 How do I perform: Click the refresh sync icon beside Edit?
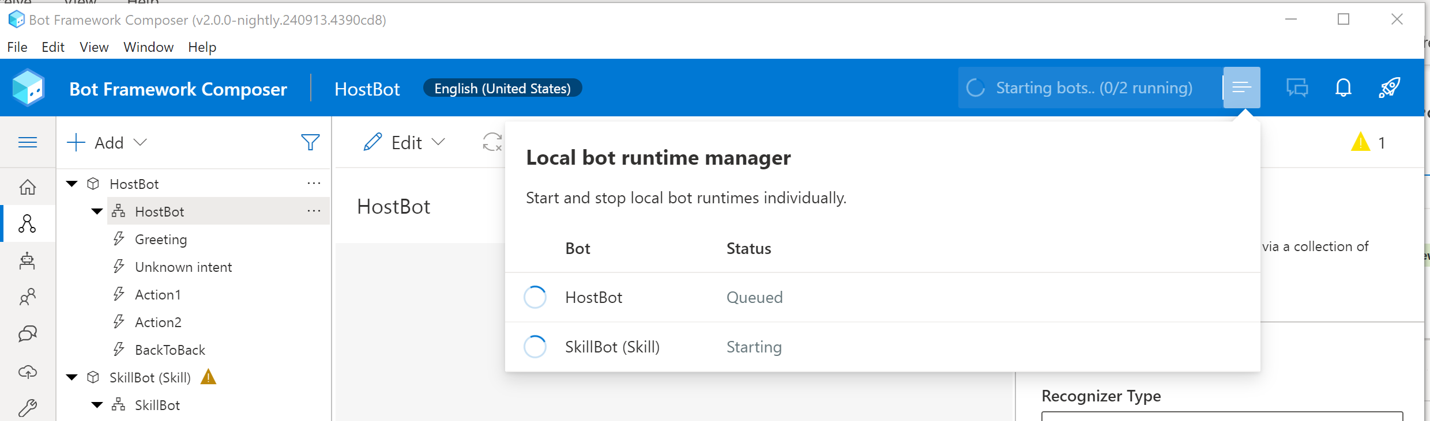492,142
